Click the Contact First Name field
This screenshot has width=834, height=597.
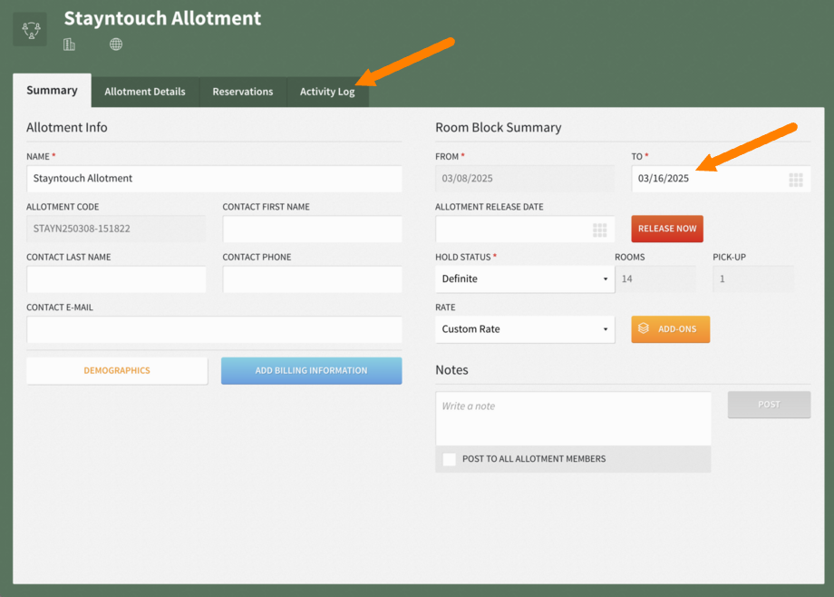(x=312, y=229)
